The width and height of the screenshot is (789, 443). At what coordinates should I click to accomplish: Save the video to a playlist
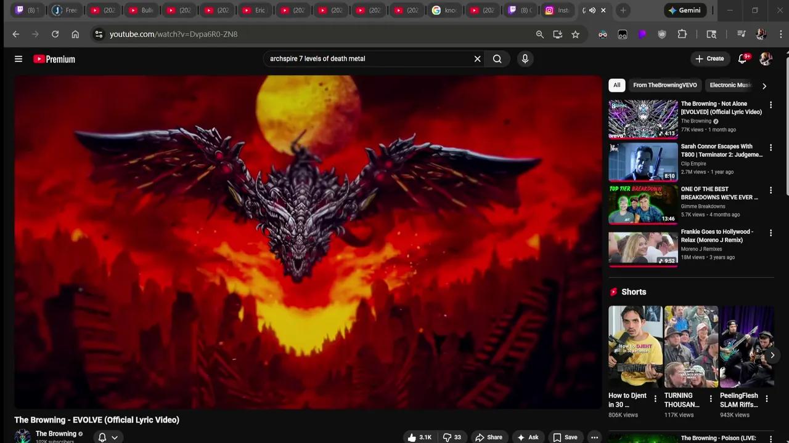tap(565, 437)
